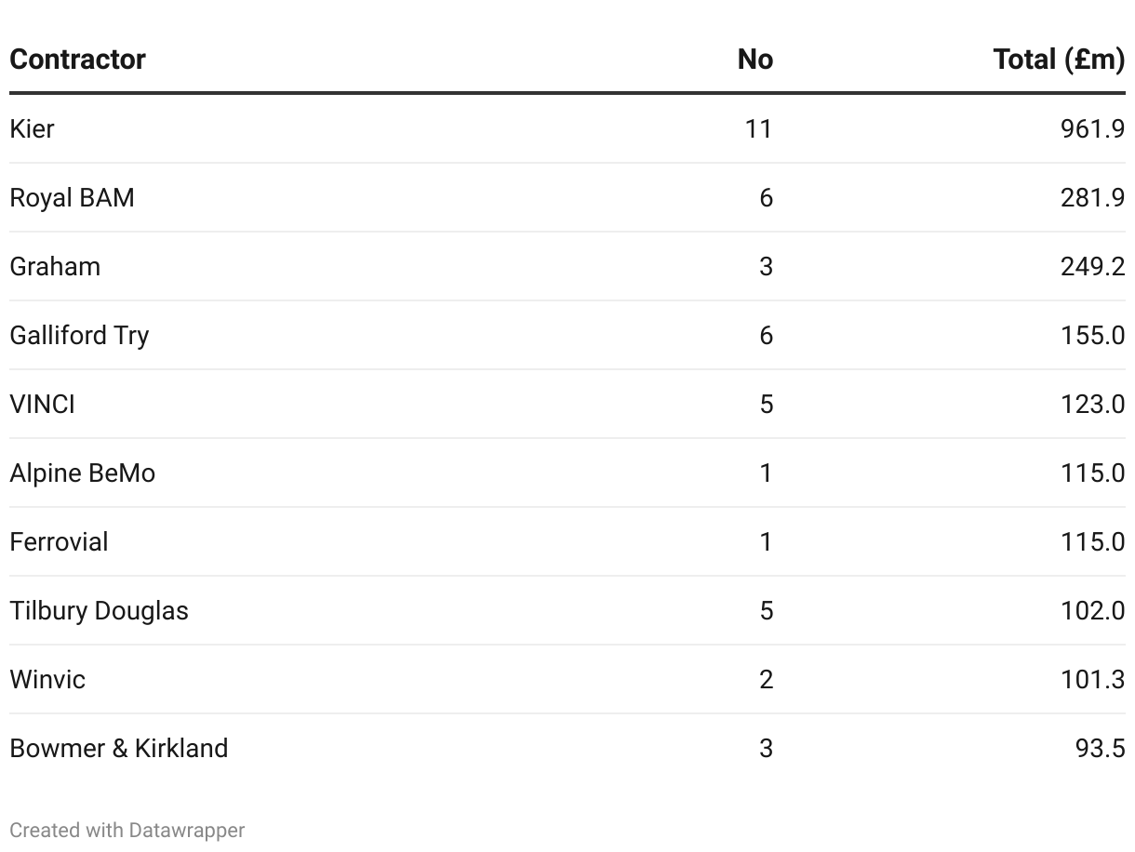Click the VINCI contractor cell
This screenshot has height=852, width=1135.
pos(43,405)
